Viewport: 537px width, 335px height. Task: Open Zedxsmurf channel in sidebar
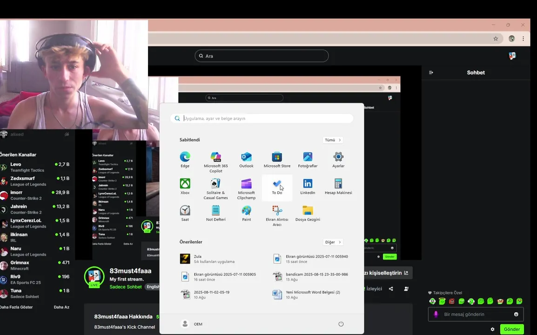[x=34, y=181]
